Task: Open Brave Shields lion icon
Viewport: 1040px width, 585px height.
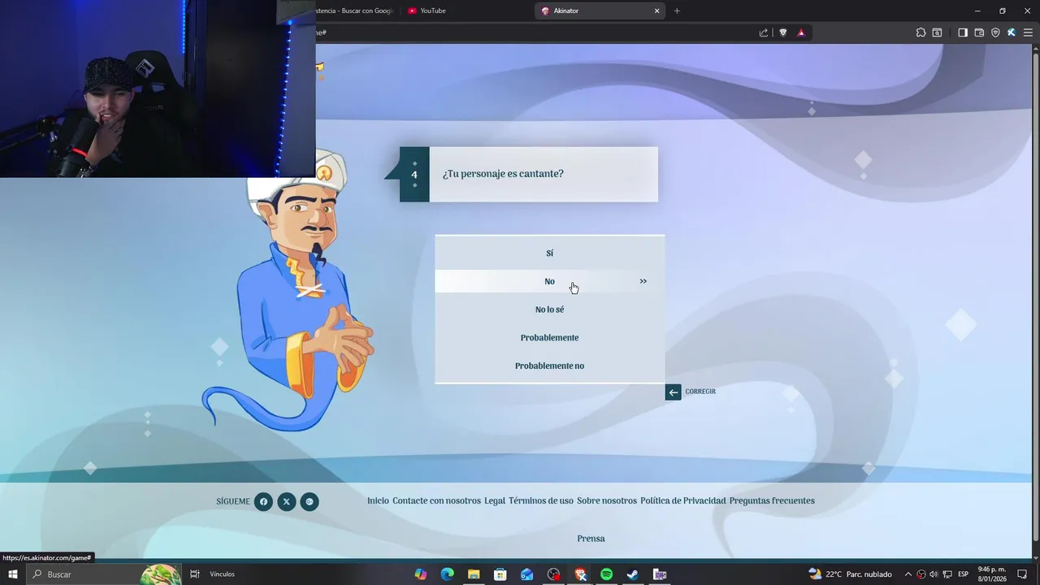Action: tap(783, 32)
